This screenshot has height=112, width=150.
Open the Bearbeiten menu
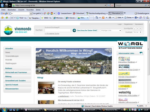pyautogui.click(x=12, y=10)
